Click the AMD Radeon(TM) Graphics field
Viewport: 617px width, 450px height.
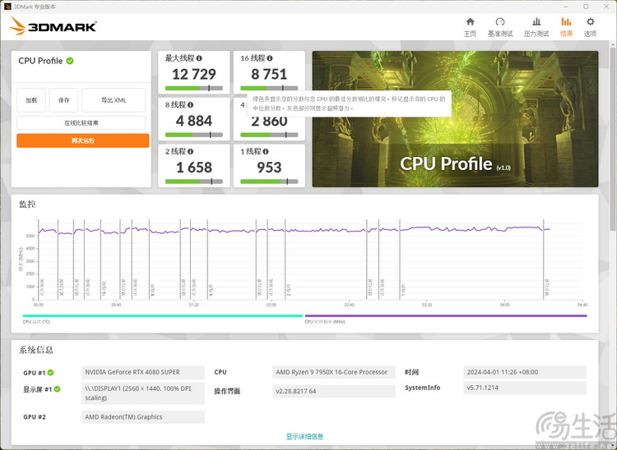click(143, 417)
